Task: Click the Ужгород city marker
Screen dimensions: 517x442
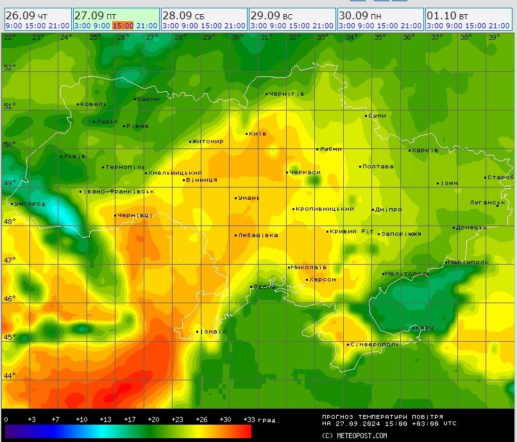Action: click(12, 204)
